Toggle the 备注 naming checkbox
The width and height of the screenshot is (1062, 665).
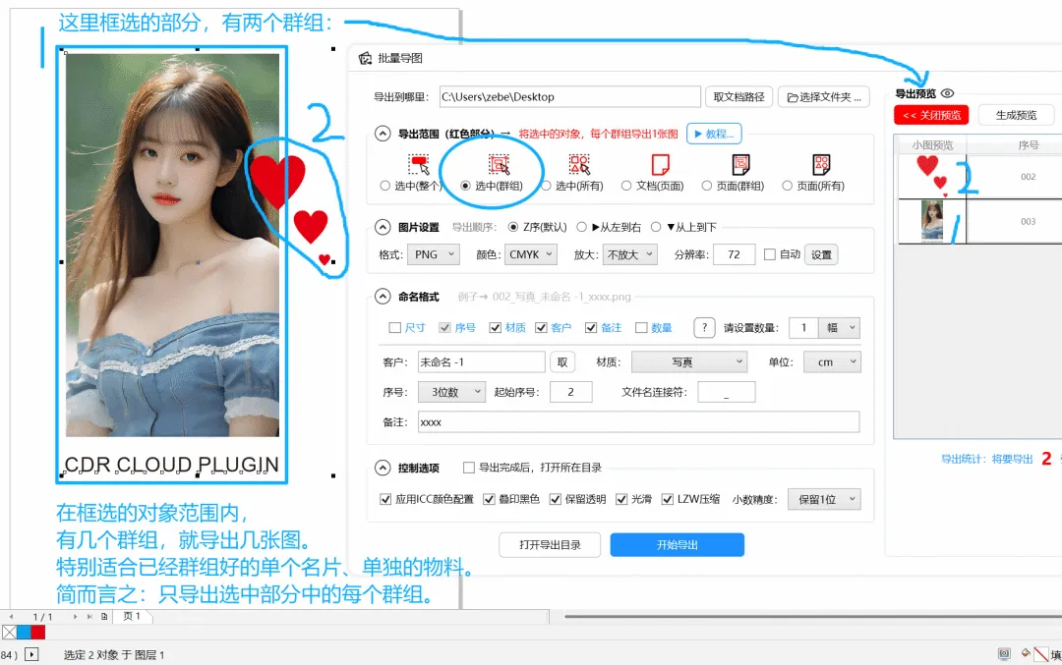[x=591, y=327]
